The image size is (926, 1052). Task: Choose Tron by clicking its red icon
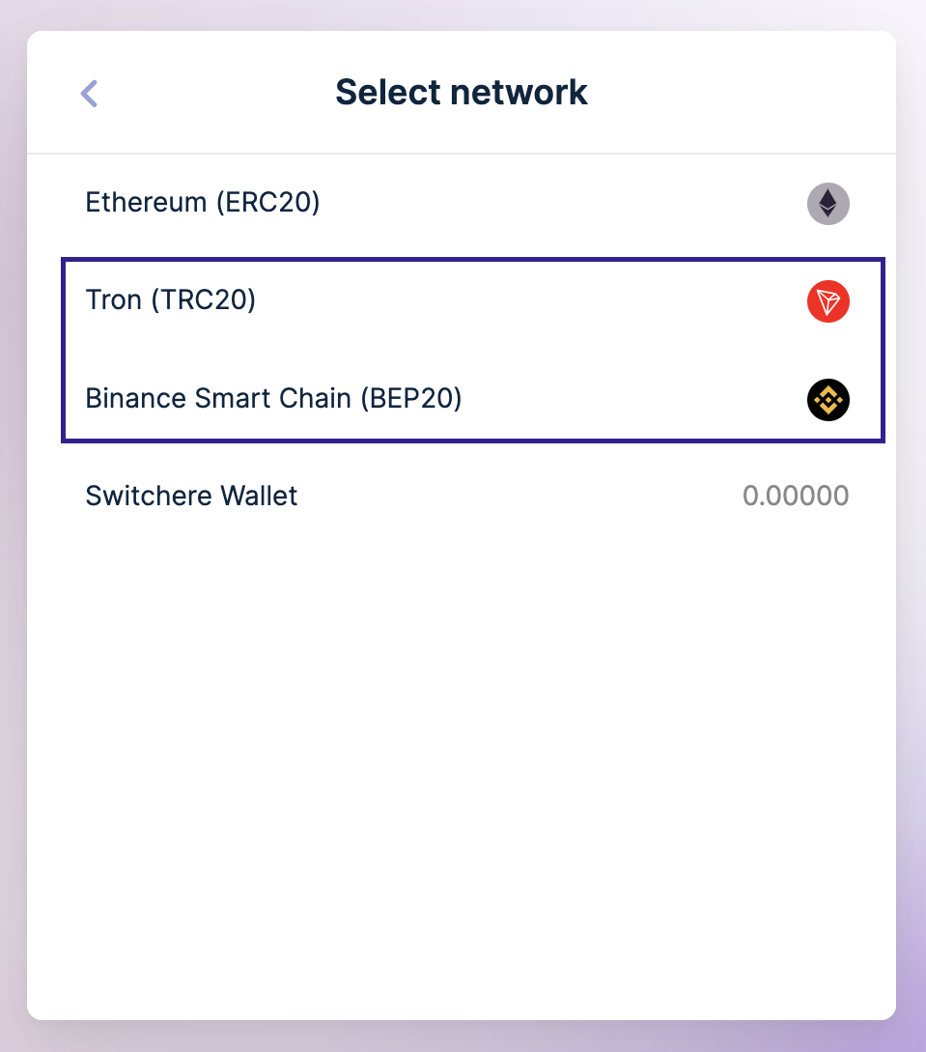[828, 301]
